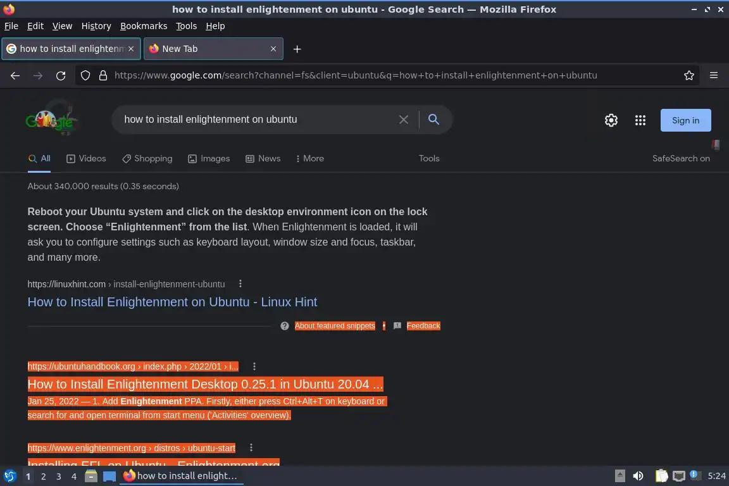Click the About featured snippets question icon

(x=285, y=326)
